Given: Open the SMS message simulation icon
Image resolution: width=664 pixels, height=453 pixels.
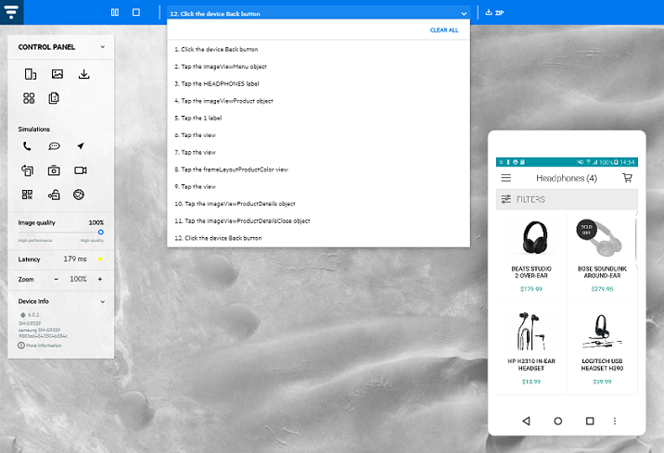Looking at the screenshot, I should pyautogui.click(x=55, y=146).
